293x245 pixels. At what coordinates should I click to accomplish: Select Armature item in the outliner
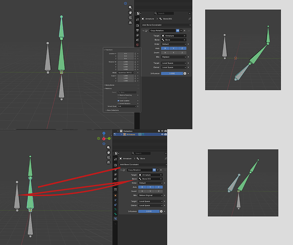pyautogui.click(x=131, y=135)
